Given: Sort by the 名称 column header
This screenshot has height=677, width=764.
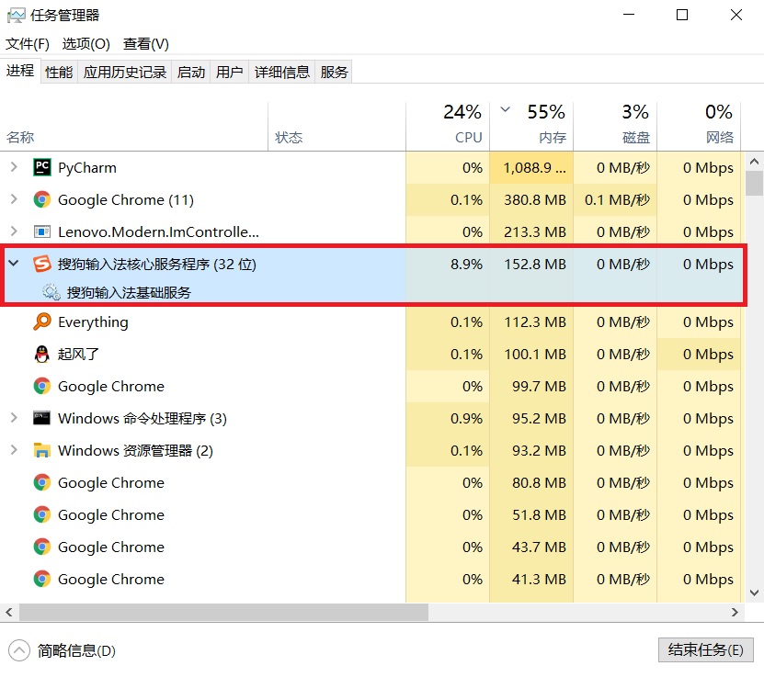Looking at the screenshot, I should [x=134, y=127].
